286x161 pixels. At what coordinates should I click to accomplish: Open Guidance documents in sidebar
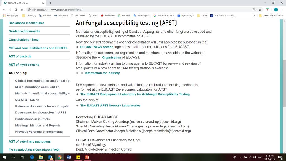(24, 31)
